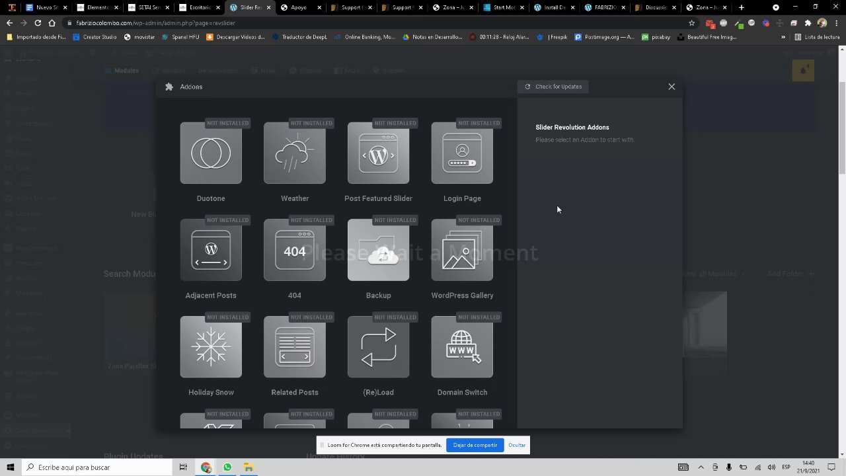Select the Backup addon icon
This screenshot has width=846, height=476.
[x=378, y=250]
